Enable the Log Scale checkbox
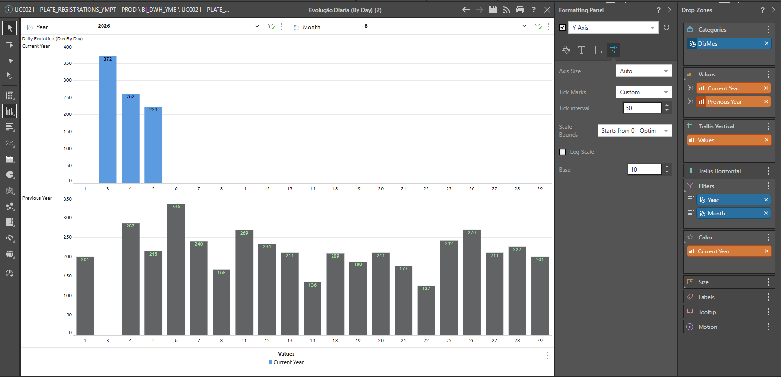The image size is (781, 377). pos(563,152)
